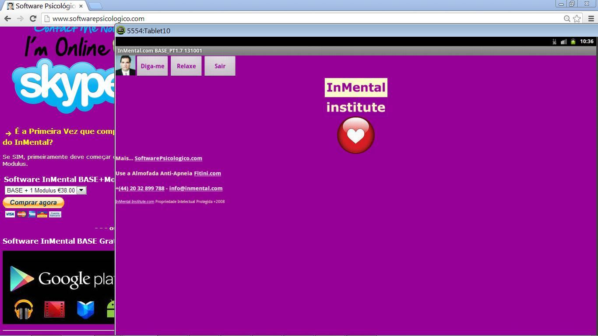Open the InMental-Institute.com footer link
Screen dimensions: 598x336
pyautogui.click(x=135, y=202)
